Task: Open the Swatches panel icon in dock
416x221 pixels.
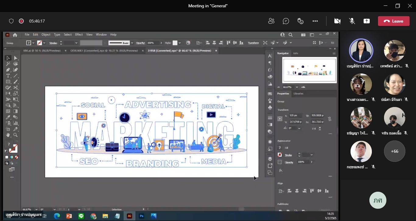Action: coord(270,94)
